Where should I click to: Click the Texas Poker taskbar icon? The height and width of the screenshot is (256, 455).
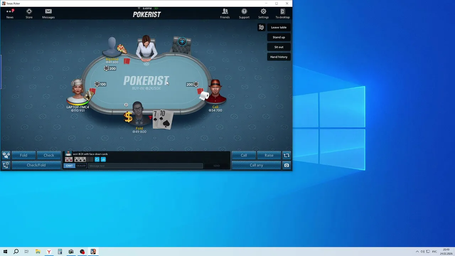[x=93, y=252]
